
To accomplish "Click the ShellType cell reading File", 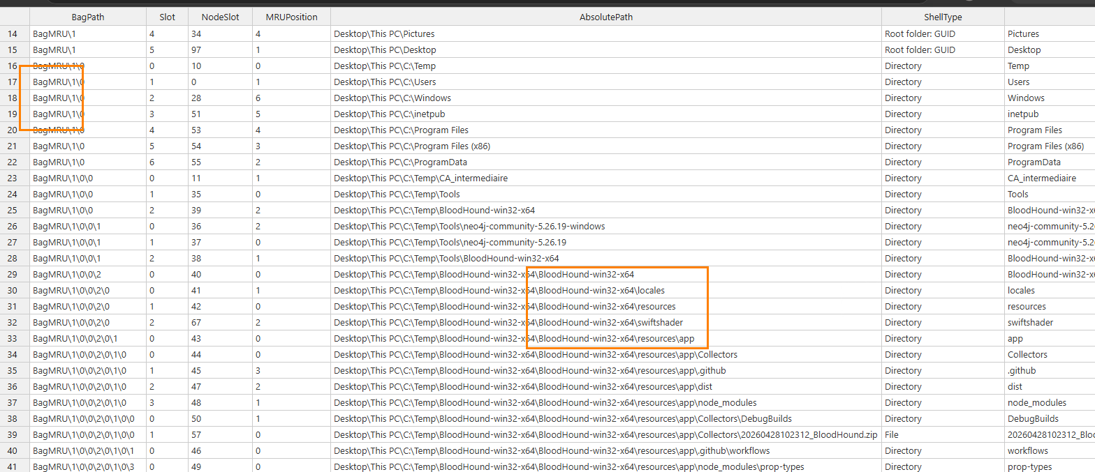I will (x=943, y=434).
